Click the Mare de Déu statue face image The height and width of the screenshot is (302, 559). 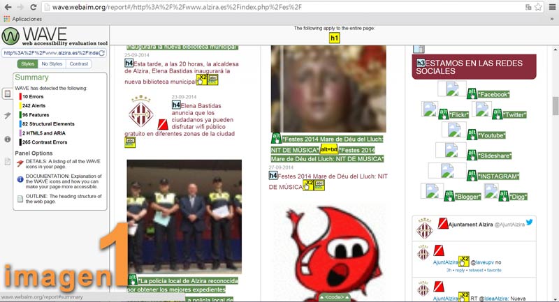[328, 89]
